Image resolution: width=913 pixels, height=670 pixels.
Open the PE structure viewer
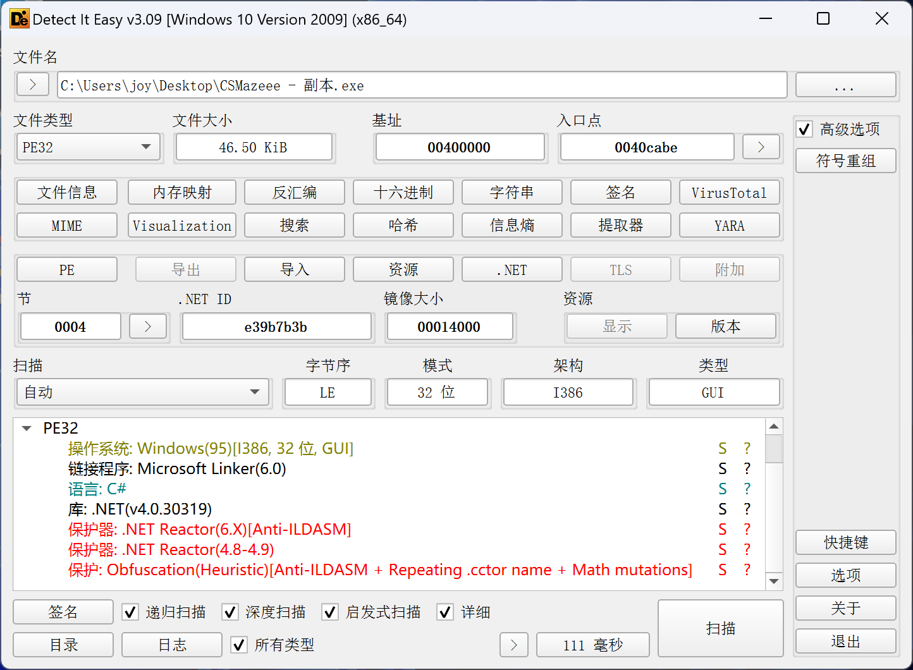(67, 270)
